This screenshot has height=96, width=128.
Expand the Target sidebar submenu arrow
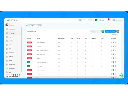pos(20,37)
